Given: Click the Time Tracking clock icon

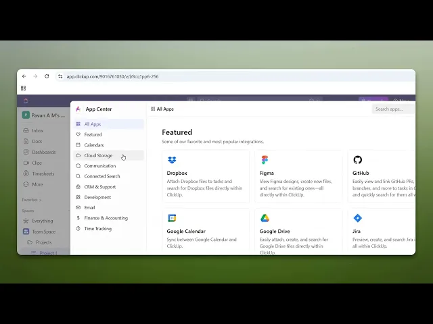Looking at the screenshot, I should click(78, 228).
